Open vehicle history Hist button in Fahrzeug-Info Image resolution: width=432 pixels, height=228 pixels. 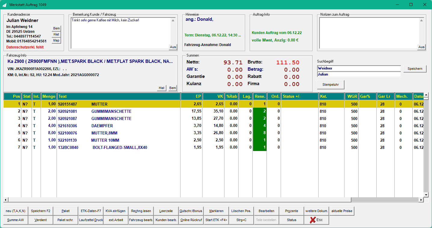pos(162,88)
